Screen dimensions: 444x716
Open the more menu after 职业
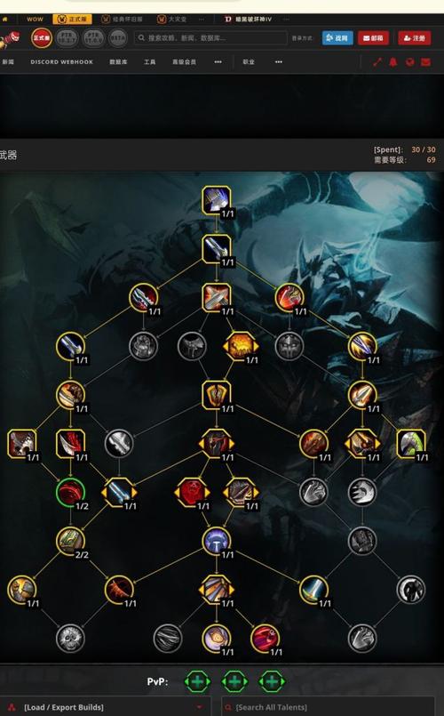pyautogui.click(x=279, y=62)
